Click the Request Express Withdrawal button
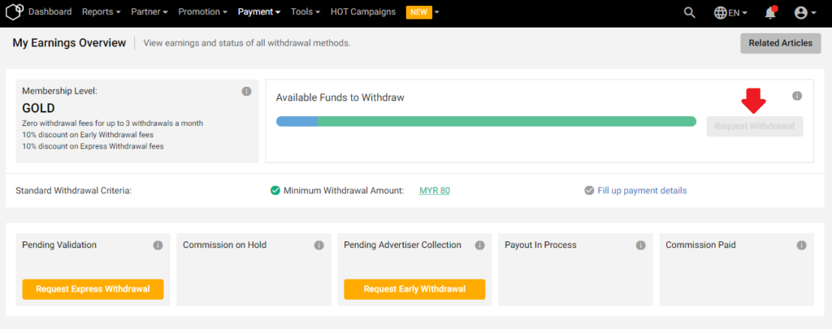832x329 pixels. (93, 289)
